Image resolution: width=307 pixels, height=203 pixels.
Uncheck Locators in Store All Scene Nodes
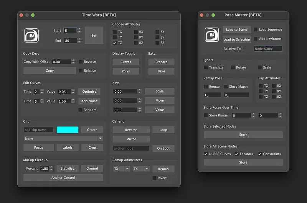pyautogui.click(x=236, y=154)
